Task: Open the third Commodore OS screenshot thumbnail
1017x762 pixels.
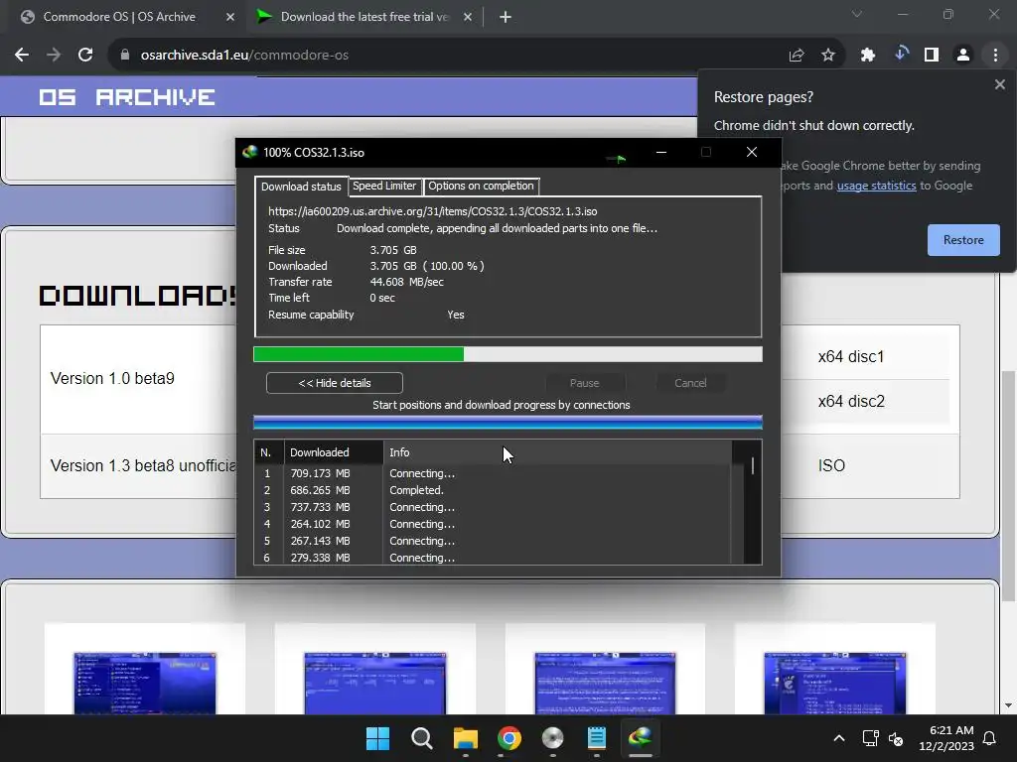Action: tap(605, 683)
